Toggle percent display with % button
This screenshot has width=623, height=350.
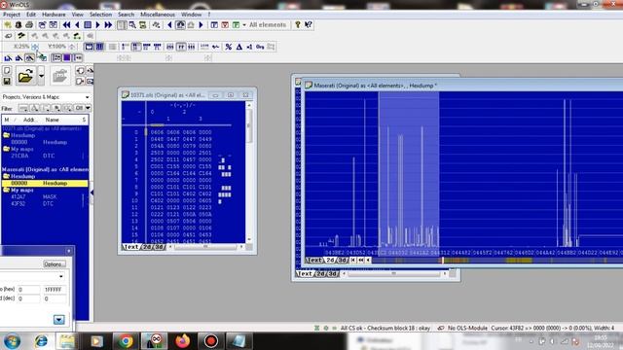(229, 47)
